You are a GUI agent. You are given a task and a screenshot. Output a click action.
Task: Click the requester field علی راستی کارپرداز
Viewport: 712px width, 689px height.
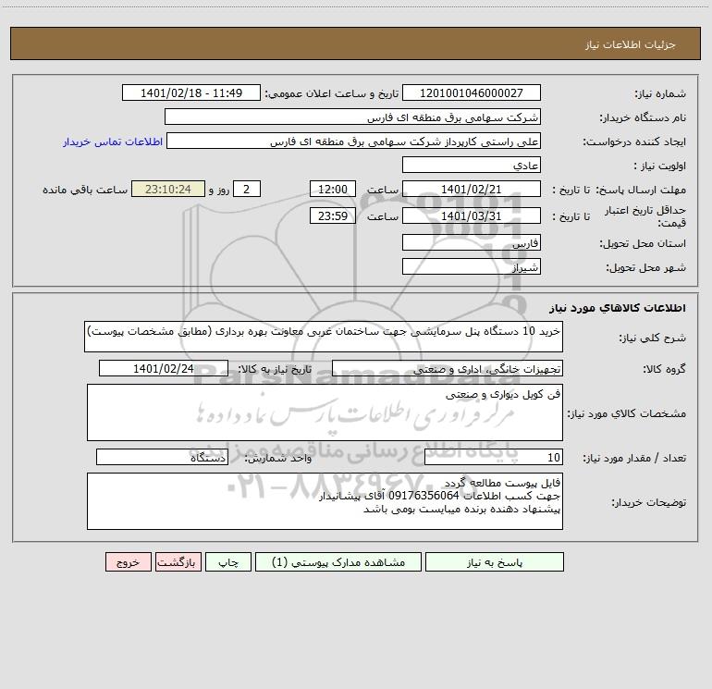click(x=354, y=141)
